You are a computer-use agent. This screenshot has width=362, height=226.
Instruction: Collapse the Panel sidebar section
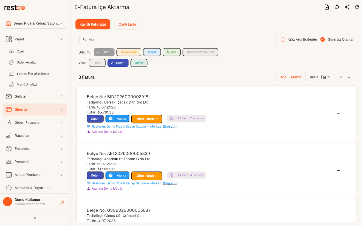(x=35, y=39)
